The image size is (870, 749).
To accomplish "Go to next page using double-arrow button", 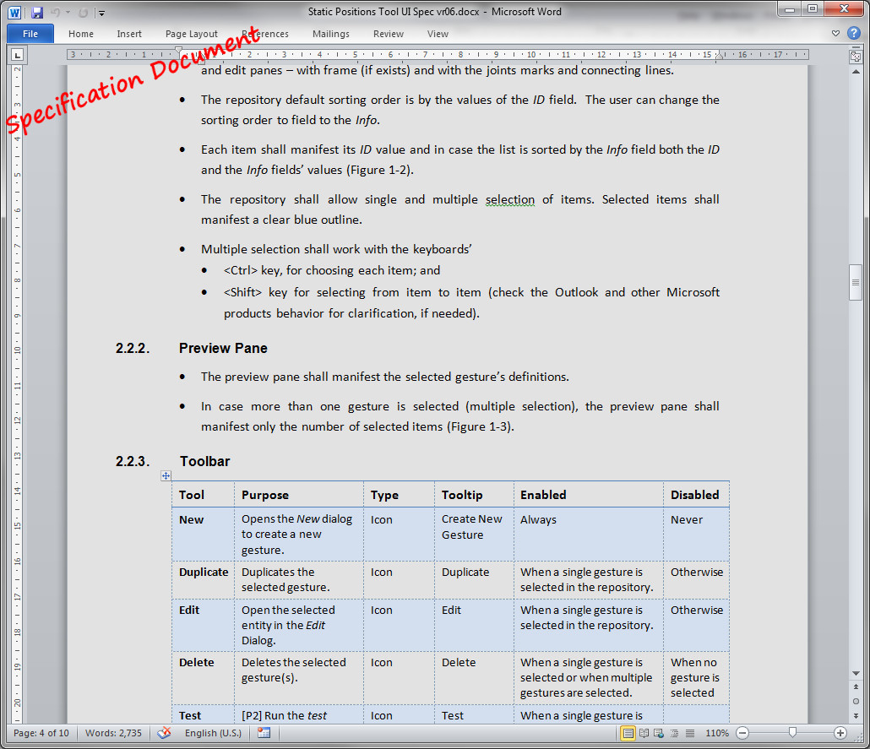I will (x=856, y=716).
